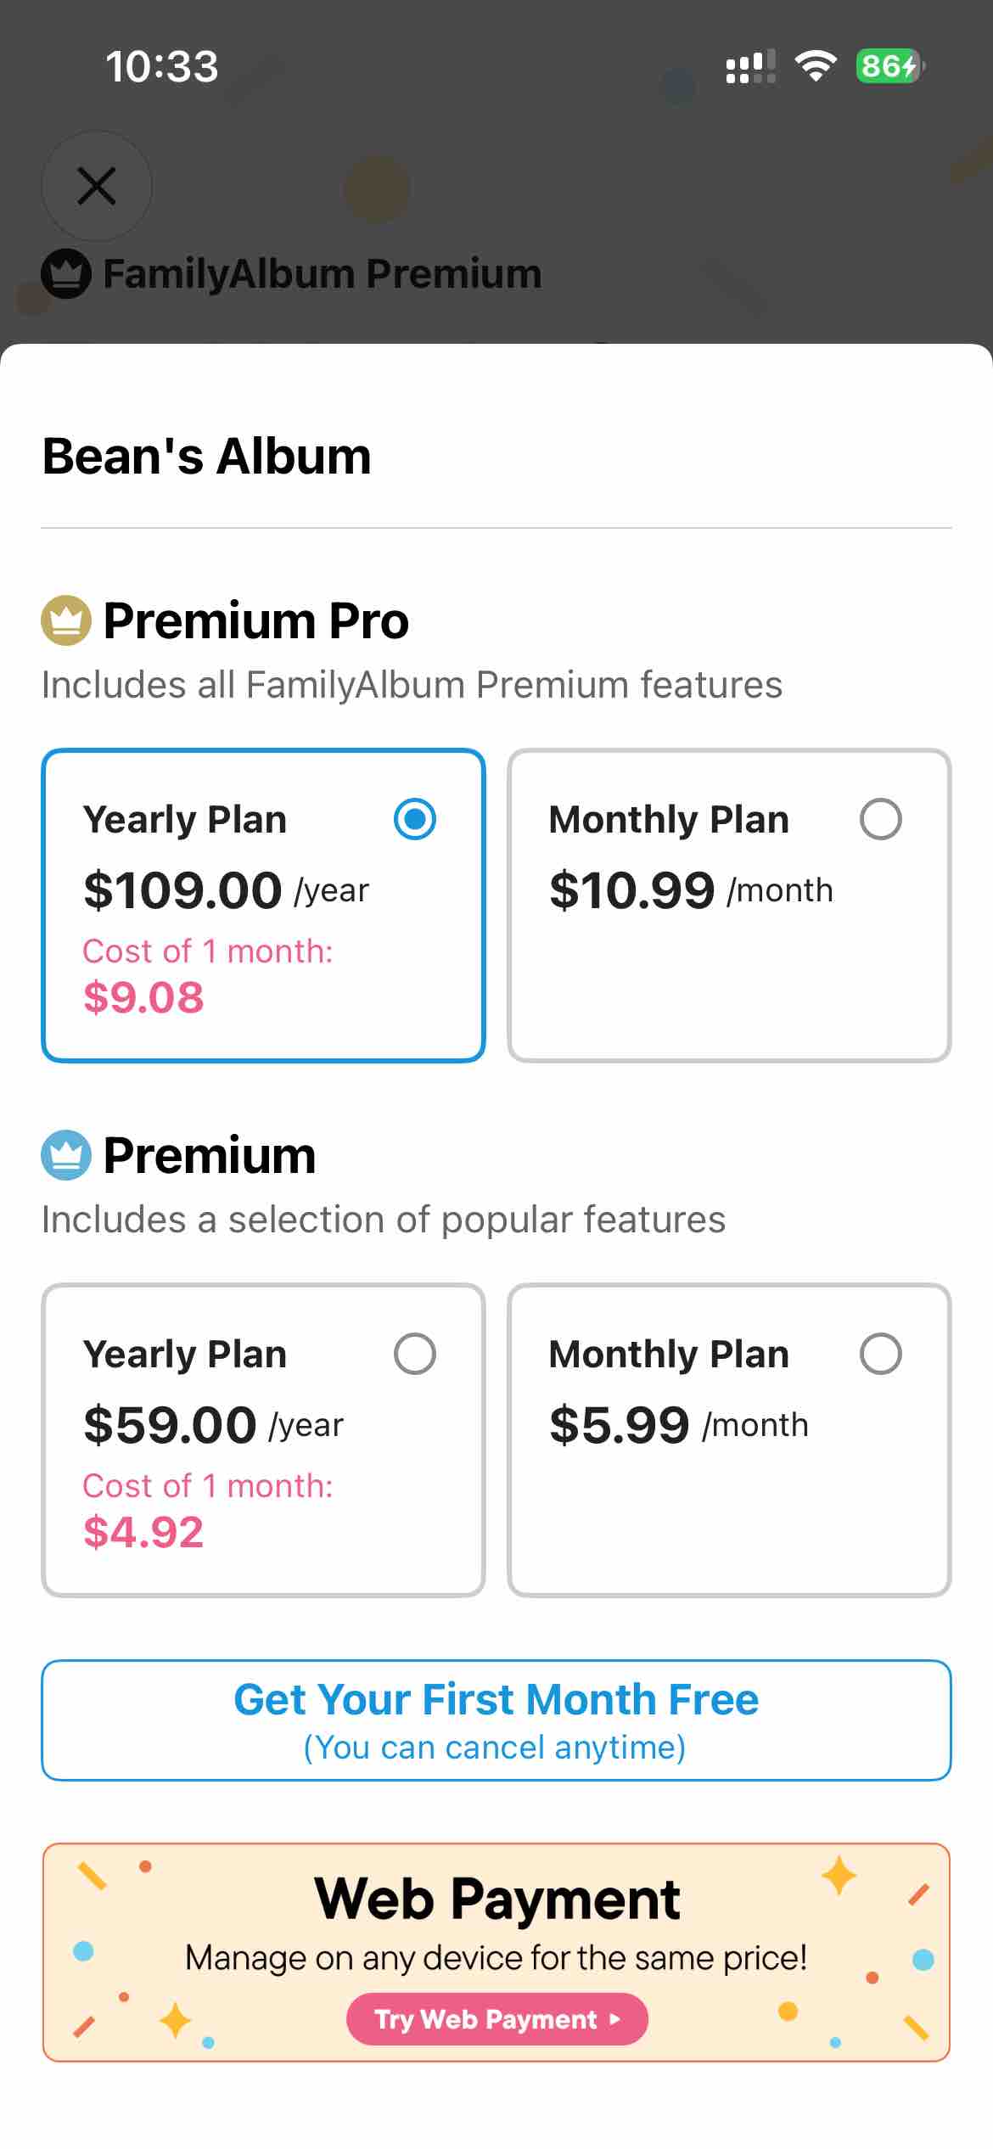
Task: Choose the $10.99 per month plan card
Action: (x=729, y=906)
